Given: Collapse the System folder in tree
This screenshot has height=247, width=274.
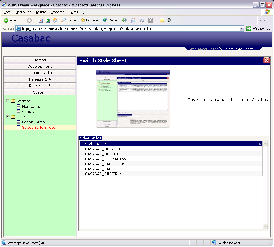Looking at the screenshot, I should (8, 101).
